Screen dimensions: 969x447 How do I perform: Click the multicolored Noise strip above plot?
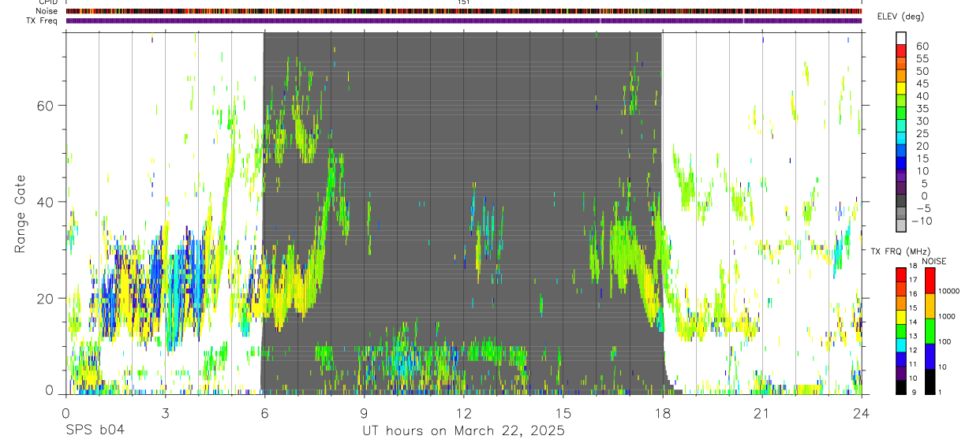(463, 11)
